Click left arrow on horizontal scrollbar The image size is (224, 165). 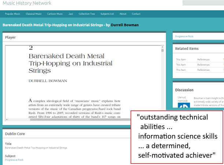[x=7, y=120]
